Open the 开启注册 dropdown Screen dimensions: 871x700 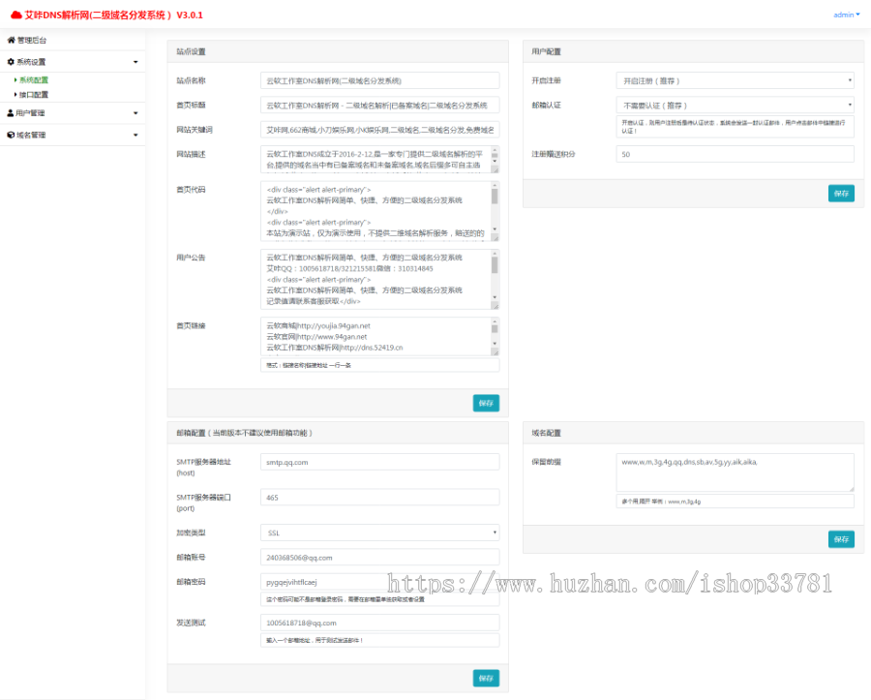[734, 79]
